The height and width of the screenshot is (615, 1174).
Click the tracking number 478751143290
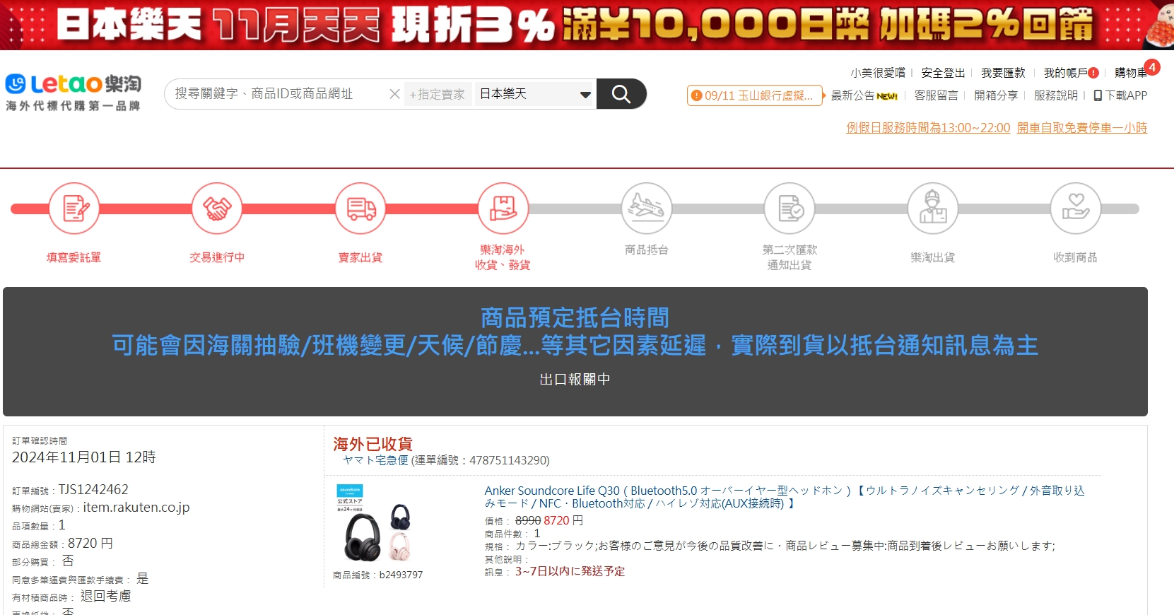[x=508, y=460]
